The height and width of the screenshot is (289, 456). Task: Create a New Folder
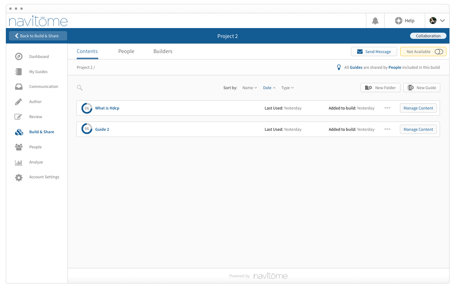pos(381,88)
